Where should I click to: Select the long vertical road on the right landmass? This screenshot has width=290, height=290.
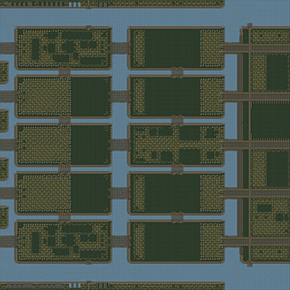click(x=250, y=145)
